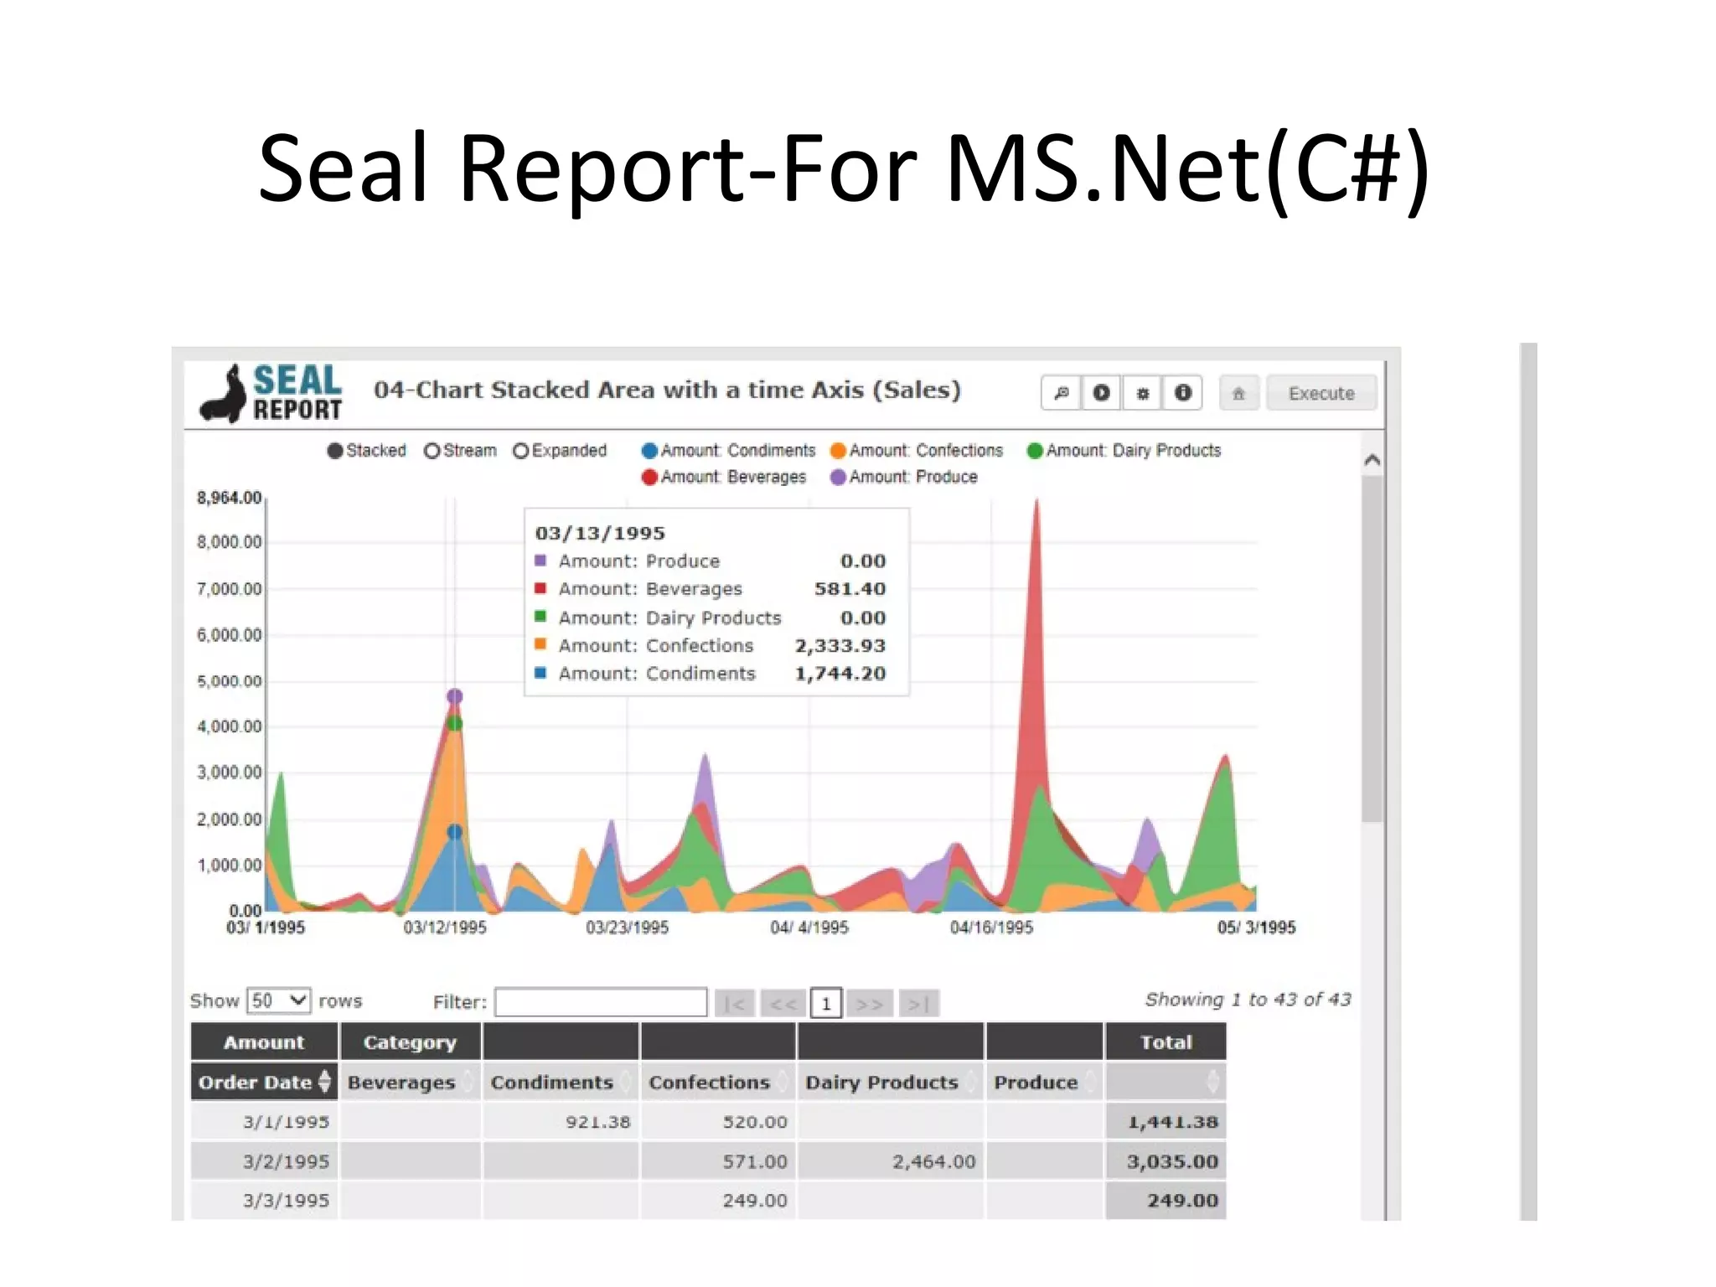The height and width of the screenshot is (1287, 1716).
Task: Click the 249.00 total cell
Action: click(1166, 1200)
